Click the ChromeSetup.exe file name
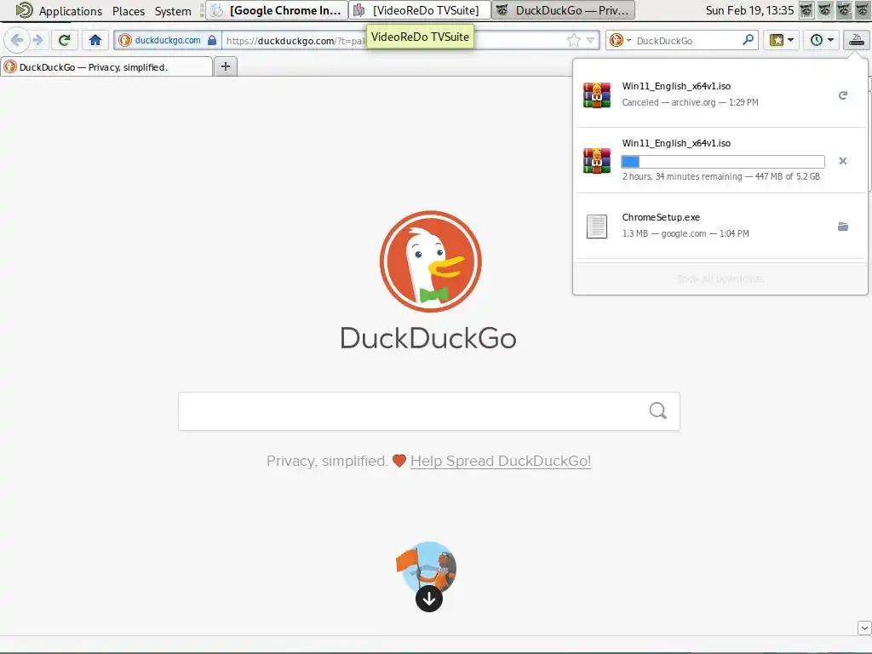The height and width of the screenshot is (654, 872). [x=661, y=217]
